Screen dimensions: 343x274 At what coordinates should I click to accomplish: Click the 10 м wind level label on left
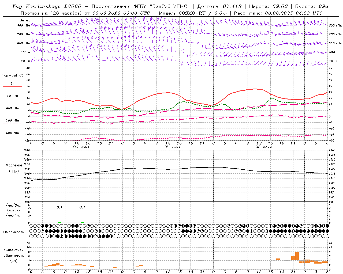pos(25,61)
